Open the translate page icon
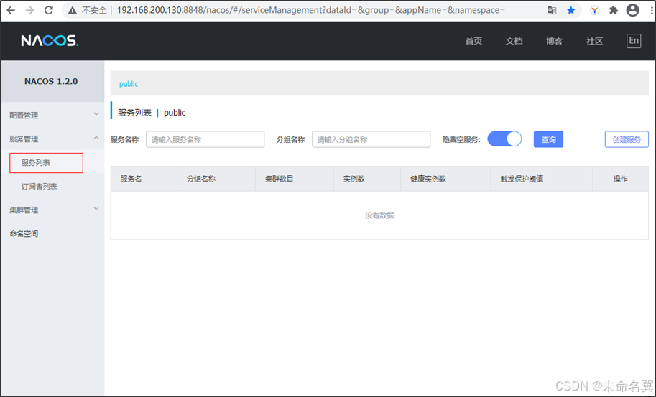This screenshot has height=397, width=656. pos(552,11)
